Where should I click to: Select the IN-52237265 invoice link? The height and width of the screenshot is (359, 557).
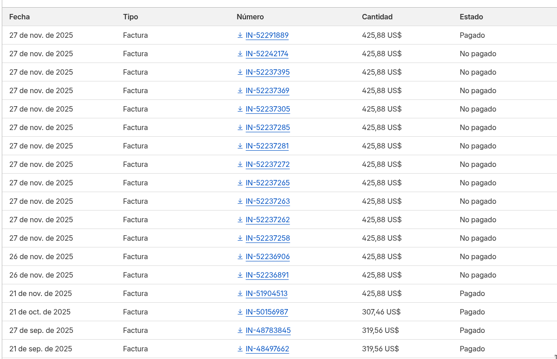point(267,183)
